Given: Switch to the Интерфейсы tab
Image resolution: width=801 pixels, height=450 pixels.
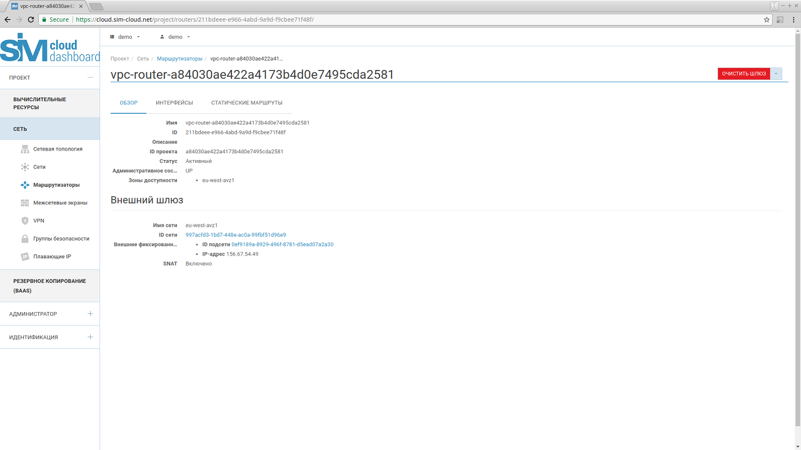Looking at the screenshot, I should [174, 103].
